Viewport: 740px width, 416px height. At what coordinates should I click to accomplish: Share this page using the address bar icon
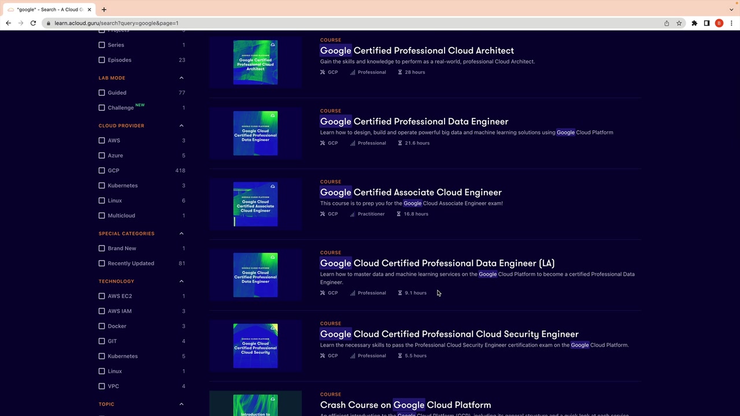667,23
